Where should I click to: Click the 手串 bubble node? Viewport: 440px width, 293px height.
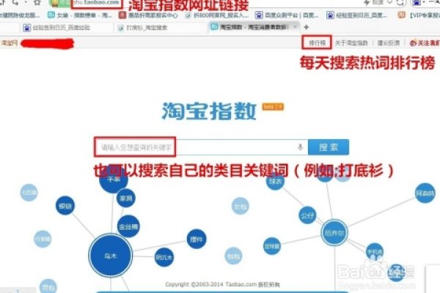114,179
